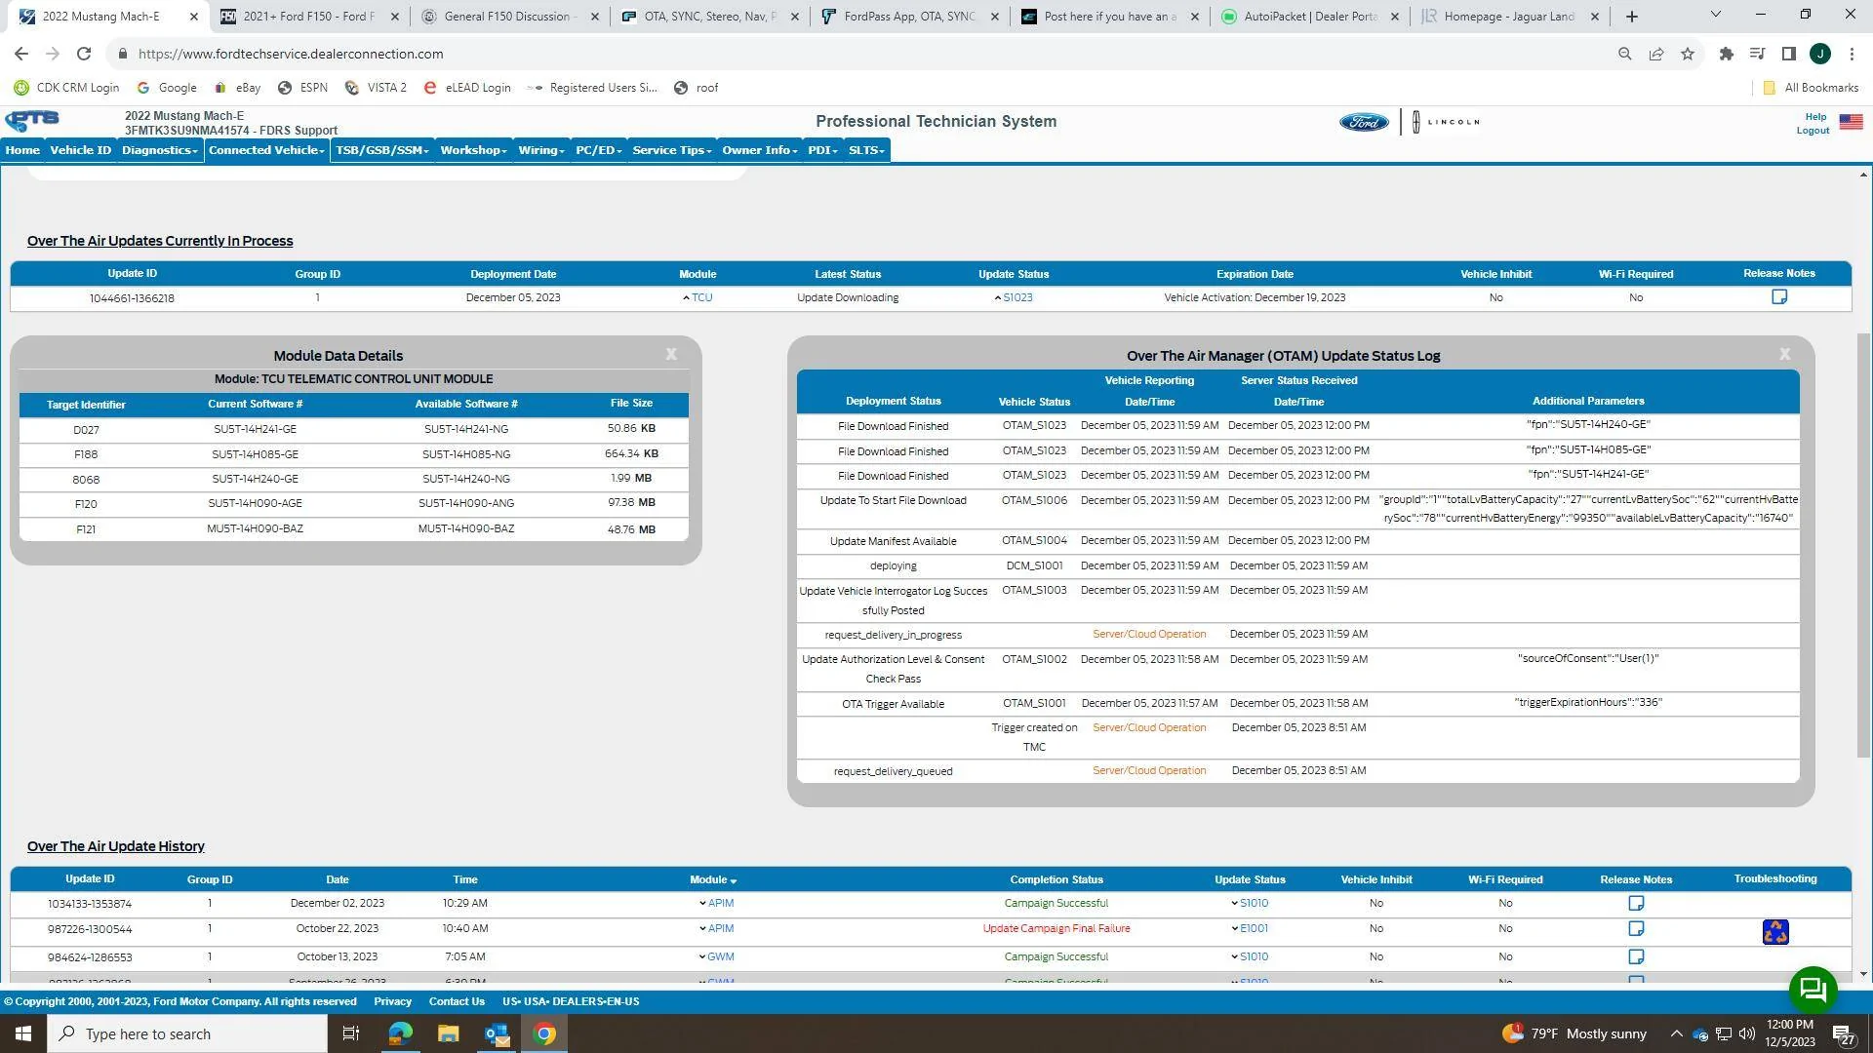Open the Privacy footer link
This screenshot has width=1873, height=1053.
coord(393,1002)
